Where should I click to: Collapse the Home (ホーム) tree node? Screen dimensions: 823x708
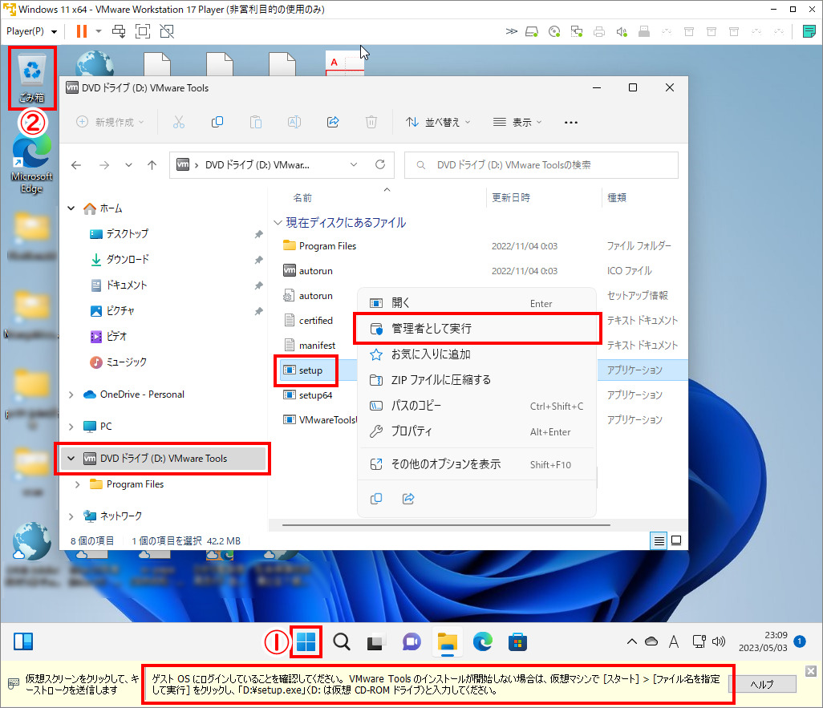point(71,208)
